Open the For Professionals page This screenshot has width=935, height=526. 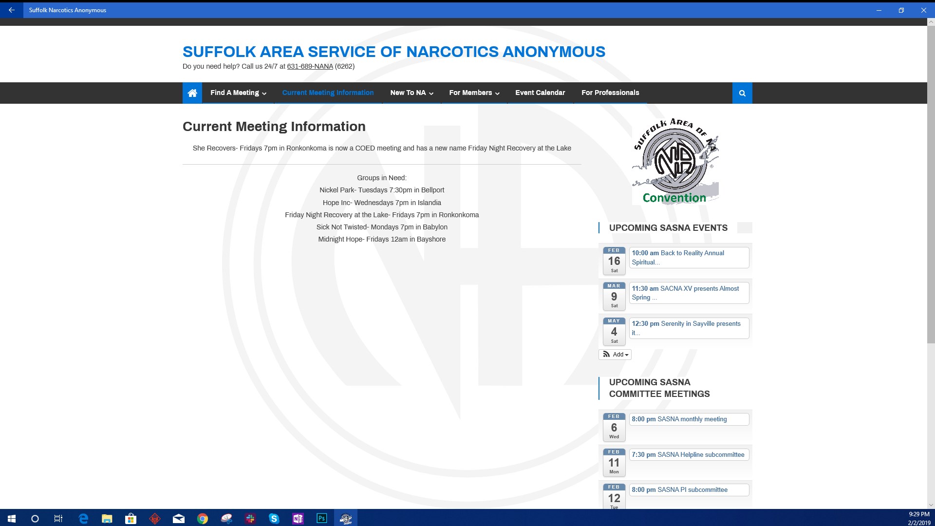(x=610, y=93)
